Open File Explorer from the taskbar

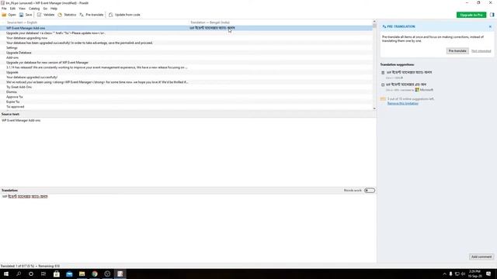point(82,274)
